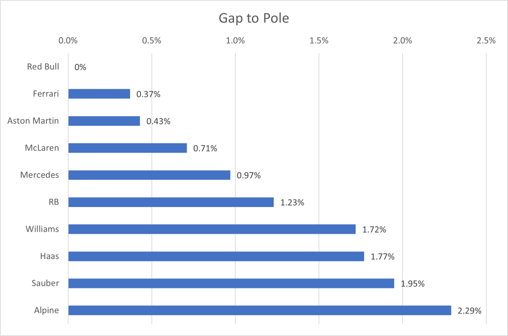Screen dimensions: 508x336
Task: Click the 1.23% data label
Action: [x=292, y=202]
